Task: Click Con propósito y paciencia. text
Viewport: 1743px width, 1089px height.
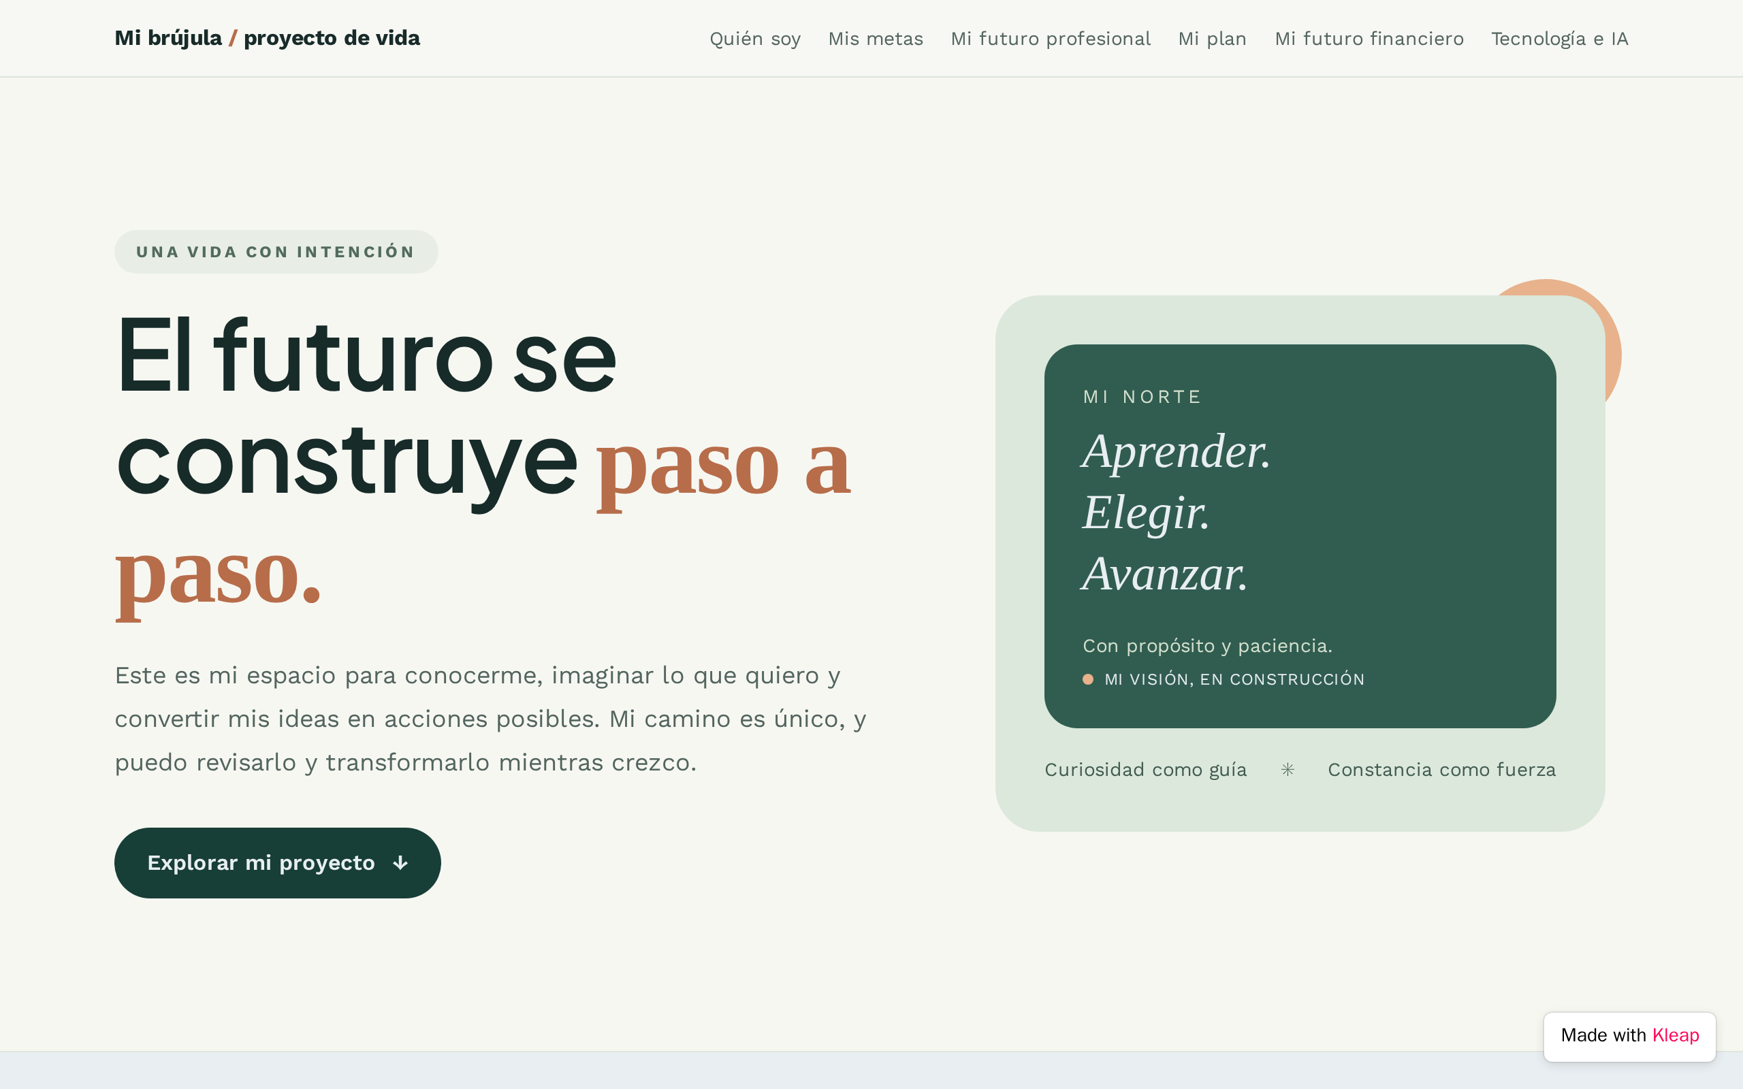Action: [1207, 646]
